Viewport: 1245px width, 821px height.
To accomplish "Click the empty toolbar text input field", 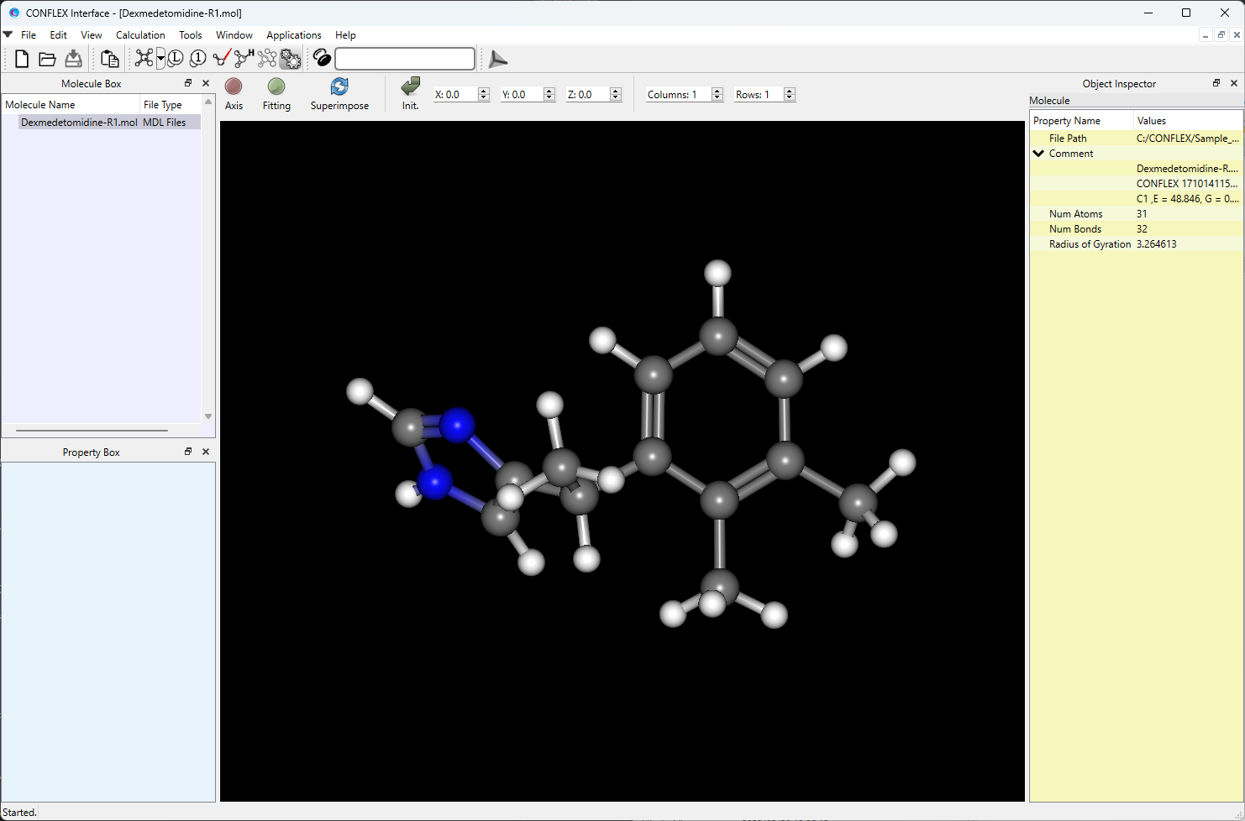I will (x=405, y=59).
